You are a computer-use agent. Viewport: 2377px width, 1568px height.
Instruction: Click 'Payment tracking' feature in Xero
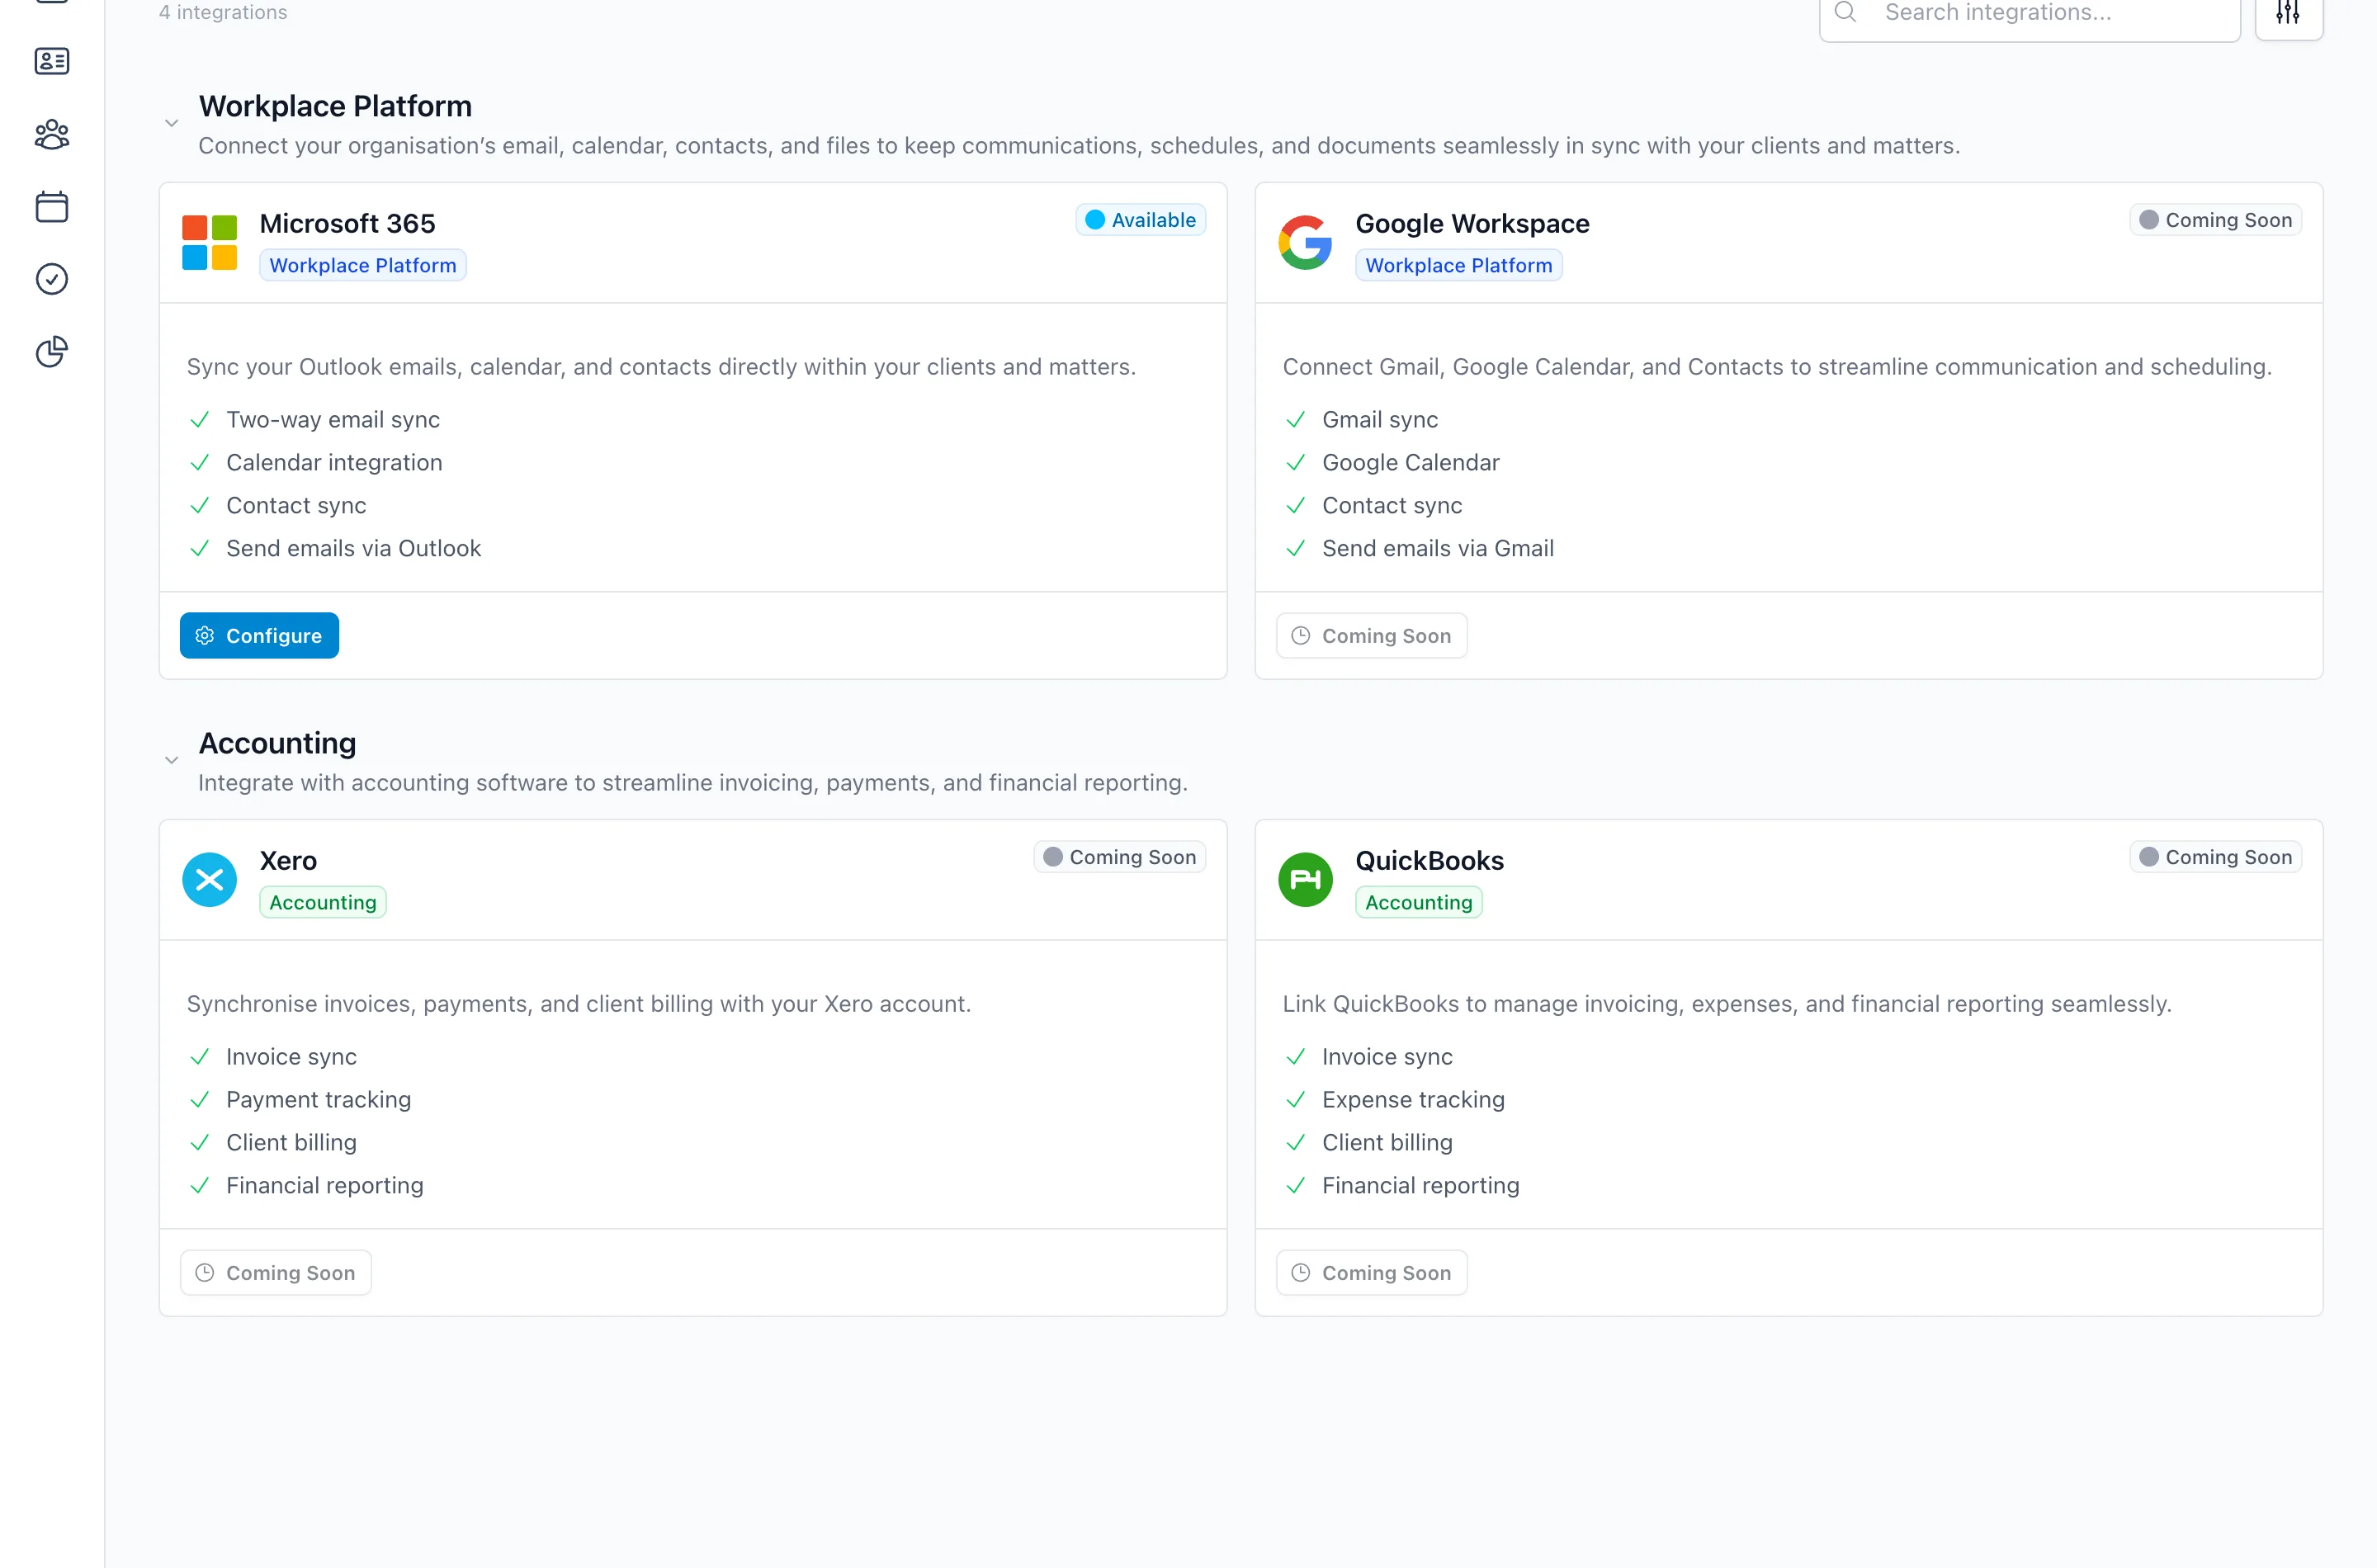pos(318,1100)
